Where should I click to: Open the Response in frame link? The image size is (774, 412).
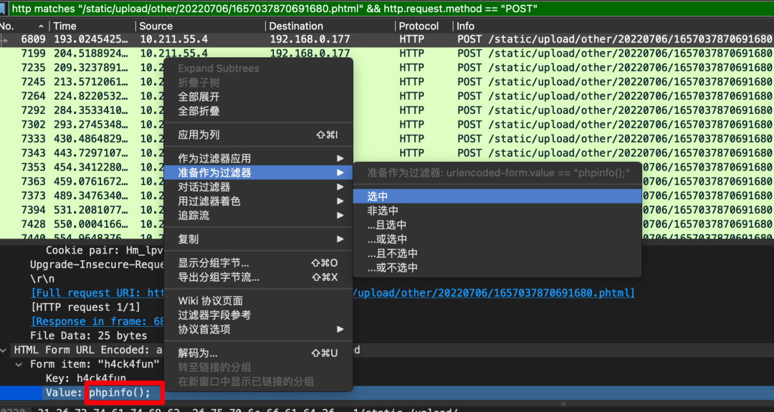tap(97, 322)
